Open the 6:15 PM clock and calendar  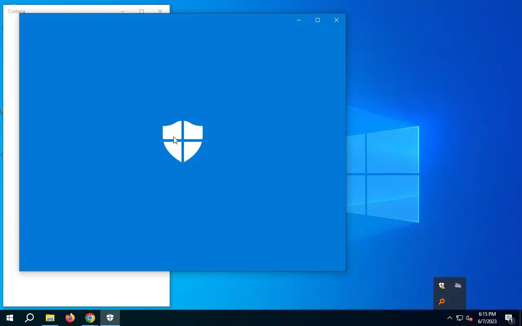pos(487,318)
